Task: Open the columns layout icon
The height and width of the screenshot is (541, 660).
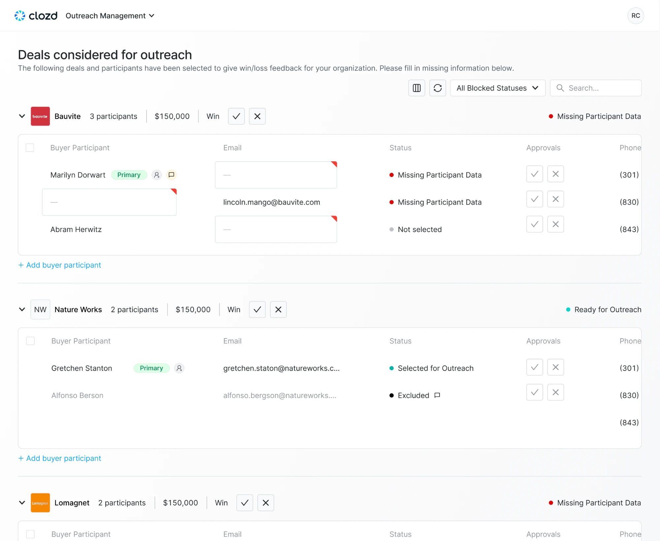Action: point(417,88)
